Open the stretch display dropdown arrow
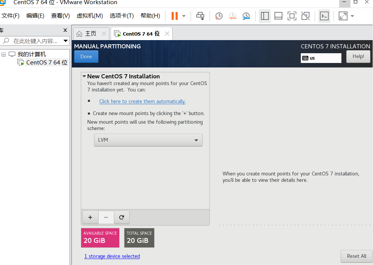The width and height of the screenshot is (373, 265). pyautogui.click(x=352, y=16)
